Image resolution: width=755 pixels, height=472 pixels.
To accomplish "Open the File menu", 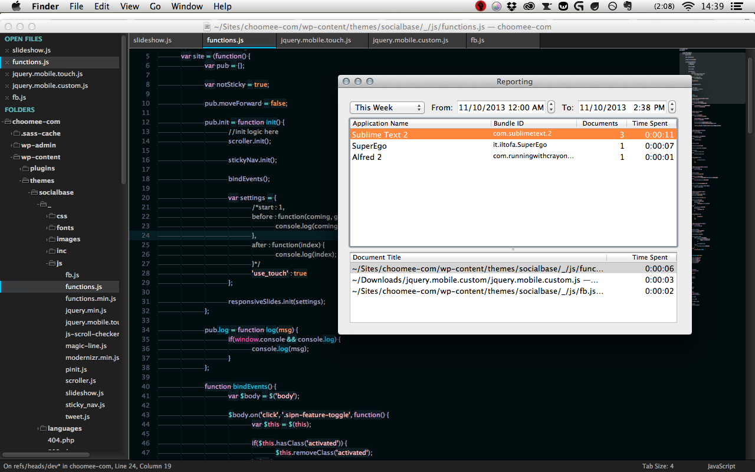I will pyautogui.click(x=76, y=6).
